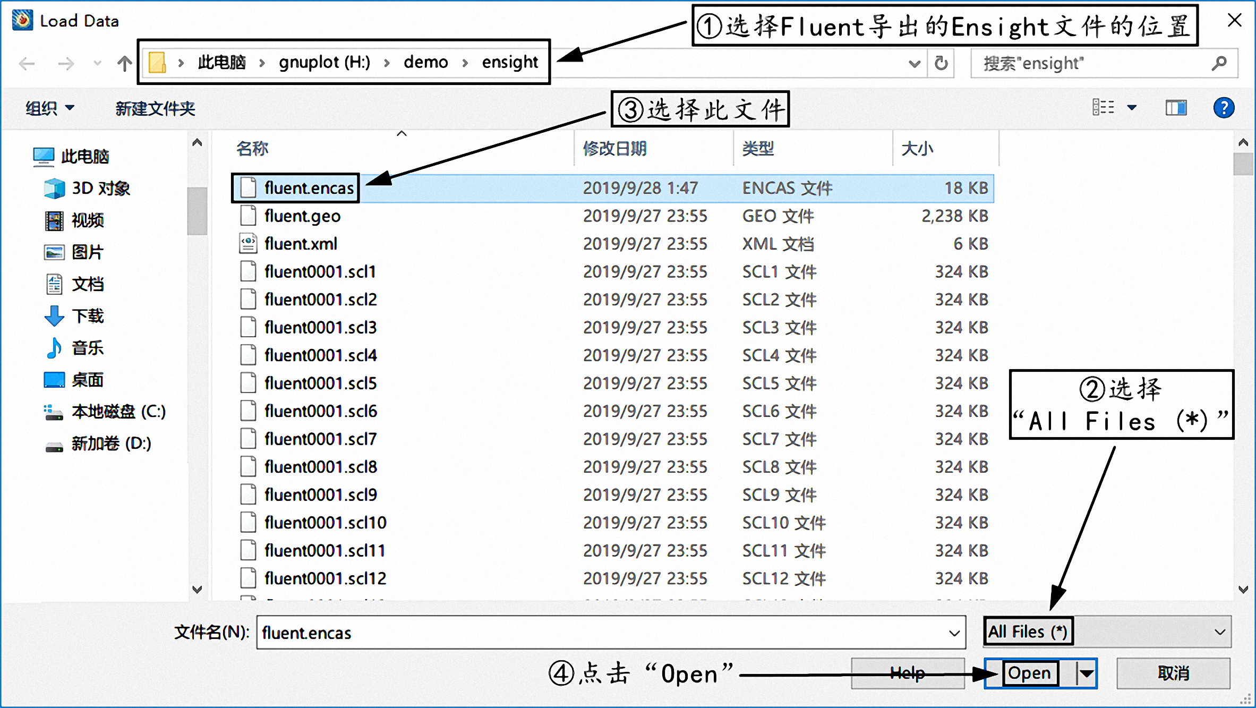The image size is (1256, 708).
Task: Sort files by 修改日期 column header
Action: pos(614,149)
